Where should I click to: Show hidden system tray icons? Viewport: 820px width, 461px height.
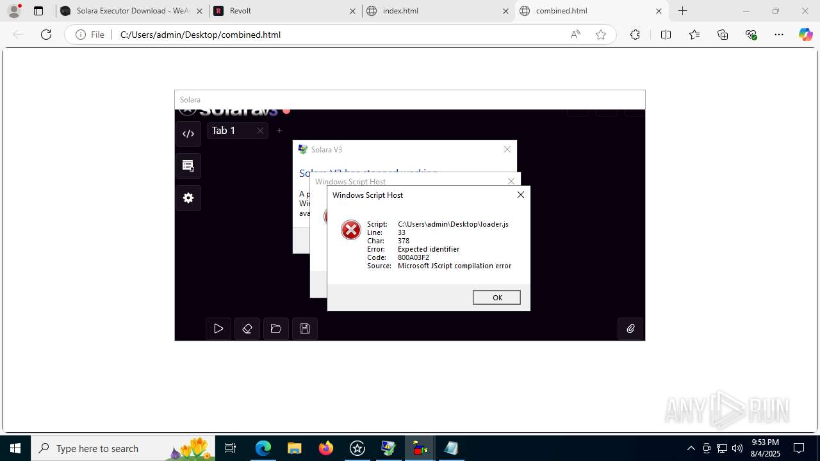[x=691, y=448]
